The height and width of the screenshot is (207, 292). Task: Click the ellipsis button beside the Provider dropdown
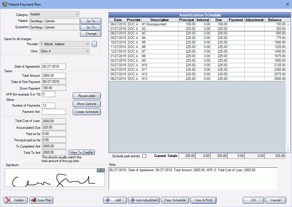click(94, 44)
